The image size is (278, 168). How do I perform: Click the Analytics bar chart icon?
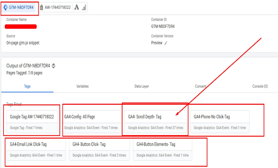pos(84,7)
